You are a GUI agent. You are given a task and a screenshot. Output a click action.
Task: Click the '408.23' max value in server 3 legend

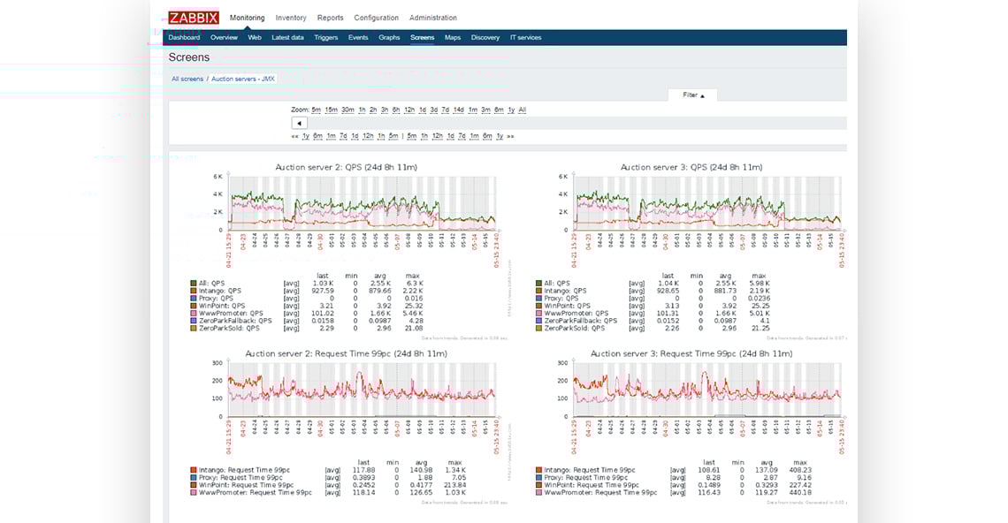pyautogui.click(x=800, y=470)
